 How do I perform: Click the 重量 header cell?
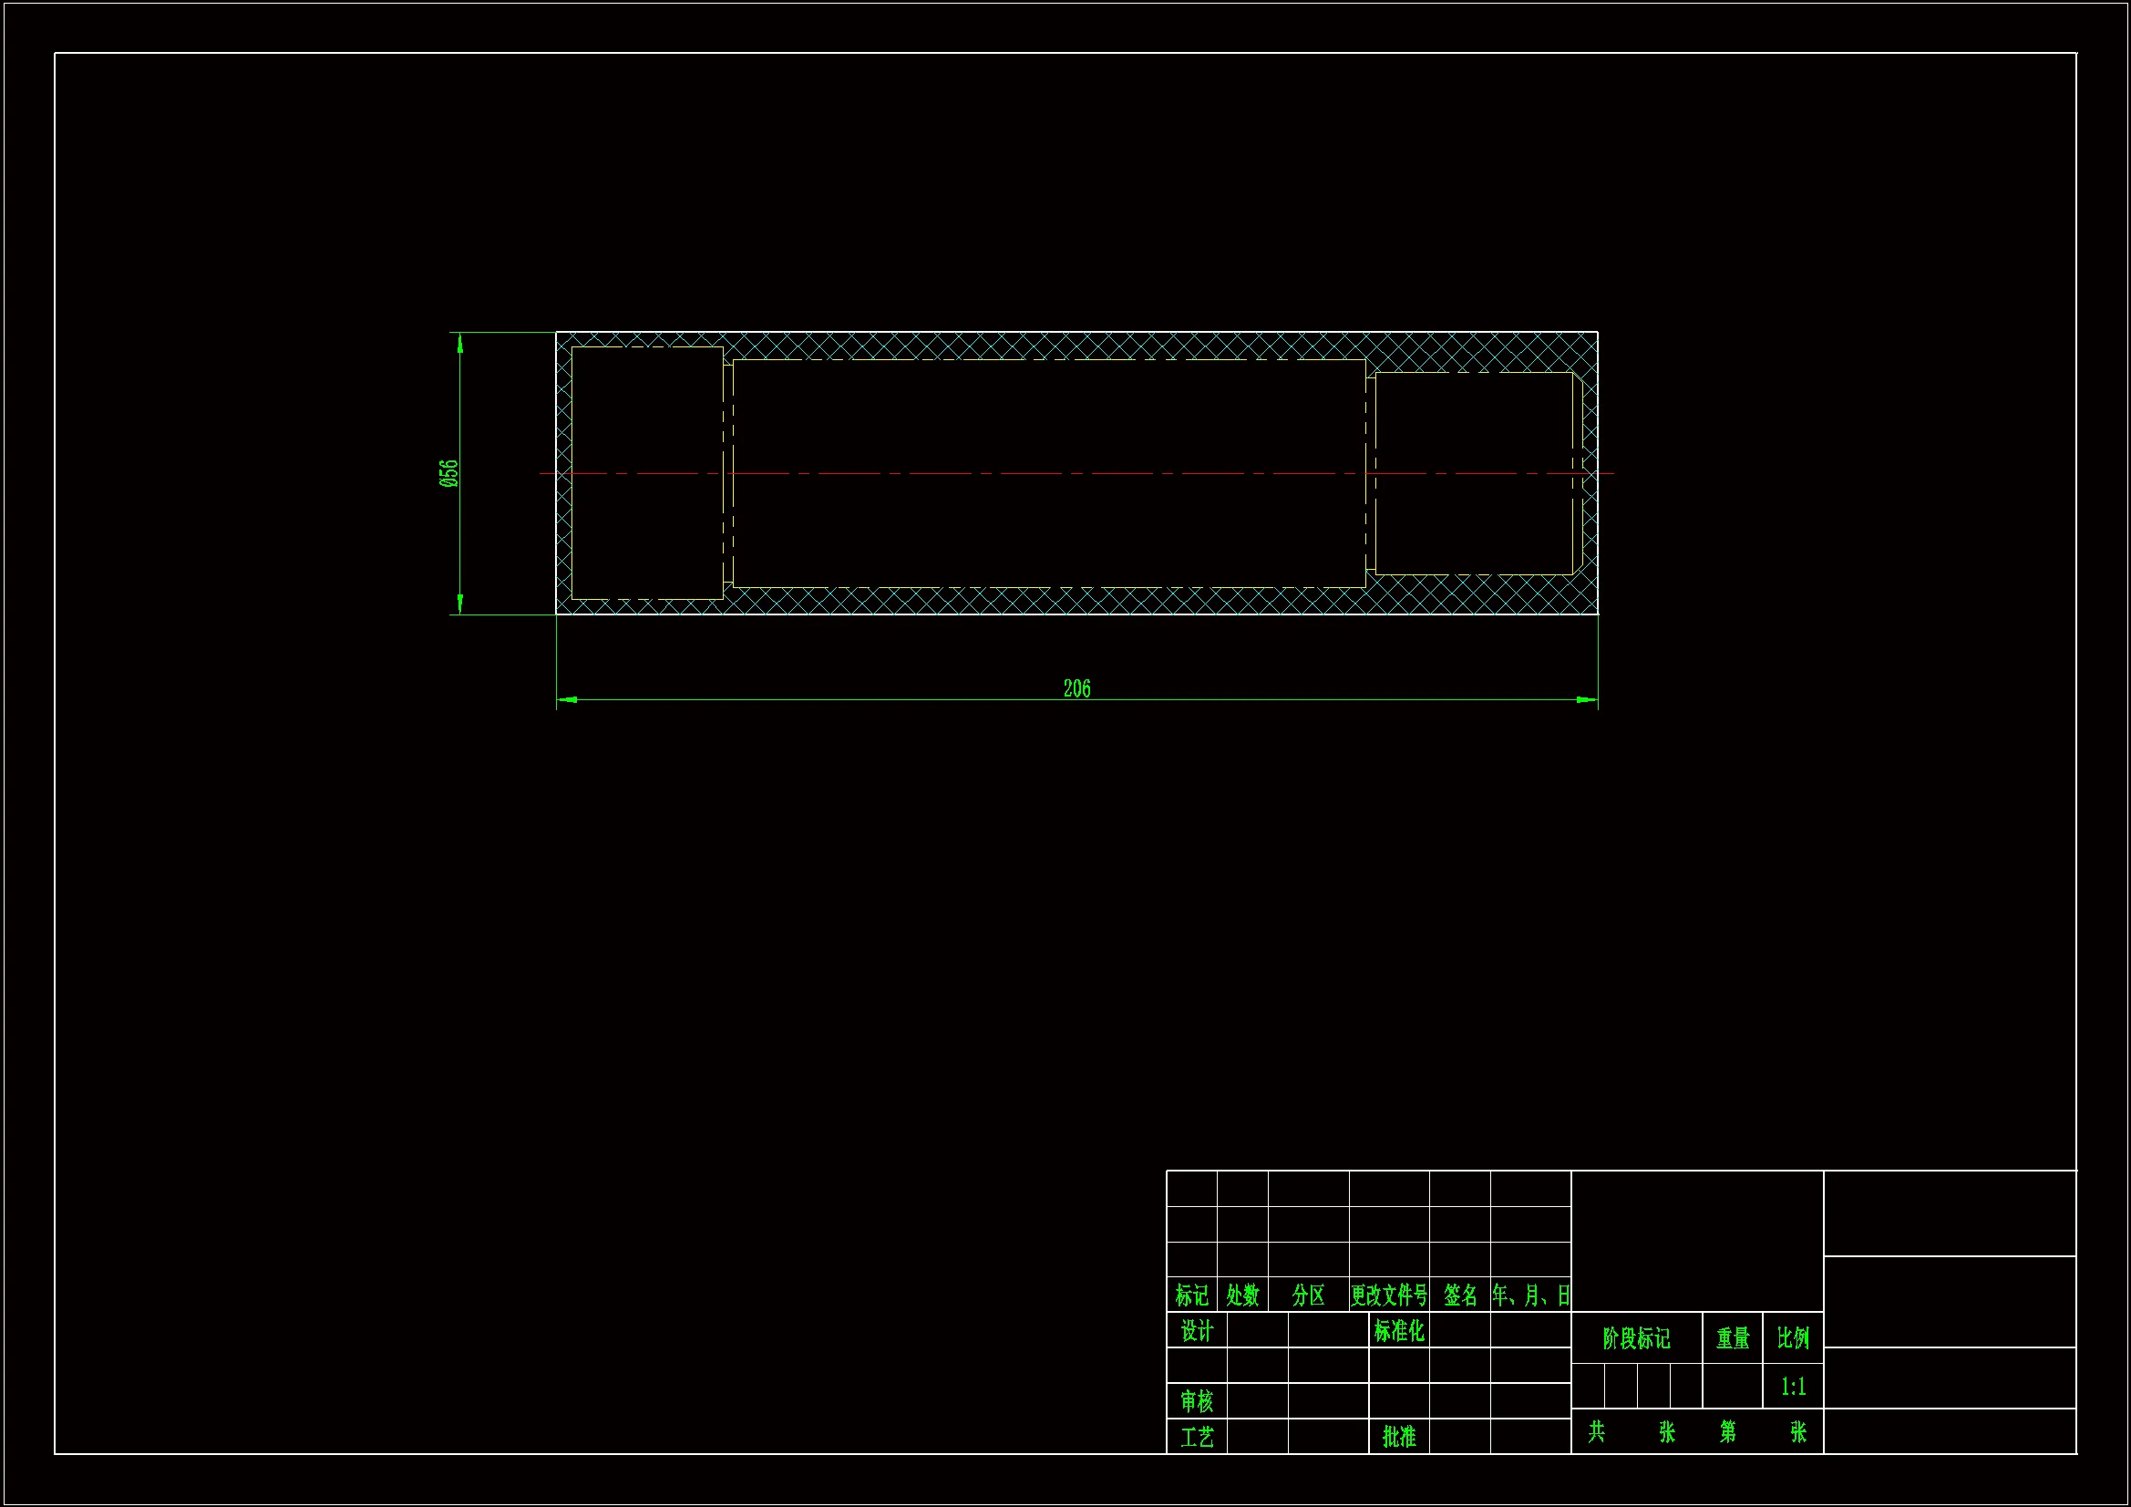1732,1338
